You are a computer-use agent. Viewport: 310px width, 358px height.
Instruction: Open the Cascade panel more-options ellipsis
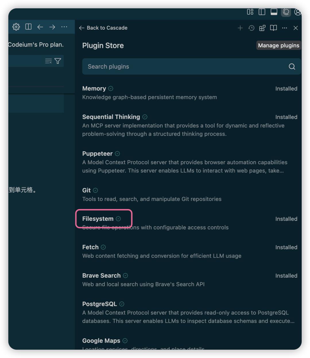pos(284,28)
